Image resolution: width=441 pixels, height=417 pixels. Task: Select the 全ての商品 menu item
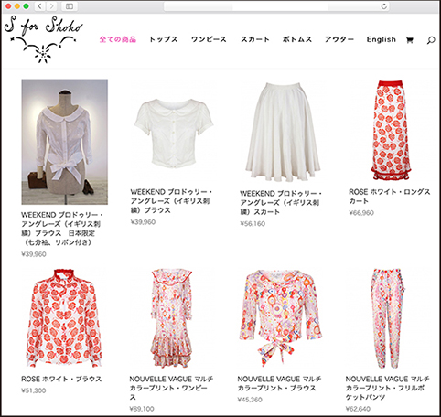tap(118, 39)
